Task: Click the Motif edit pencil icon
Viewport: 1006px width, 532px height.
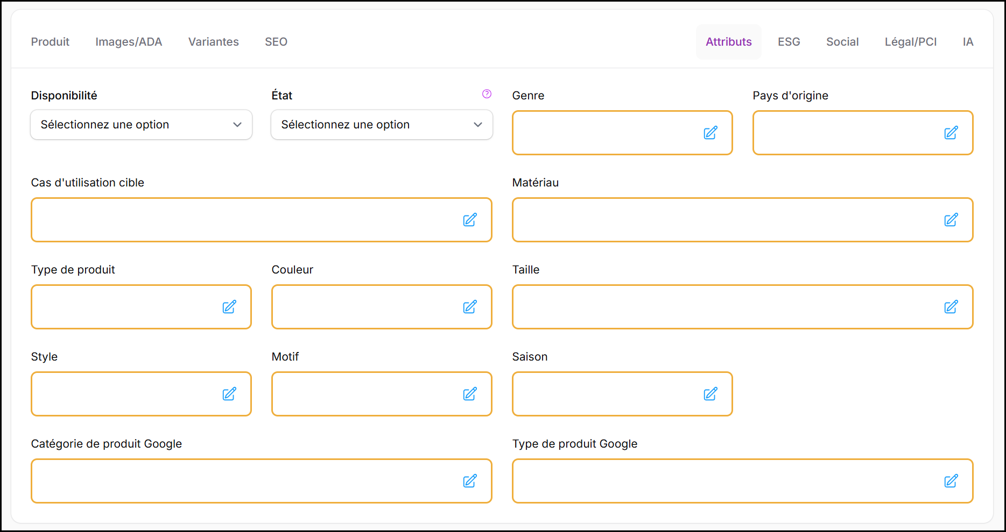Action: 469,394
